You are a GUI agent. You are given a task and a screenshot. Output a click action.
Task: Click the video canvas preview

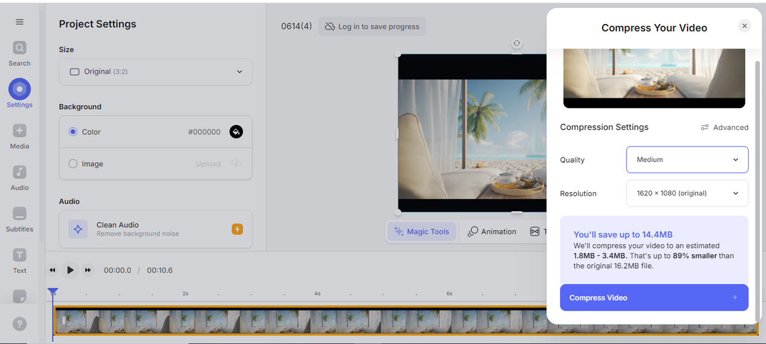coord(472,133)
